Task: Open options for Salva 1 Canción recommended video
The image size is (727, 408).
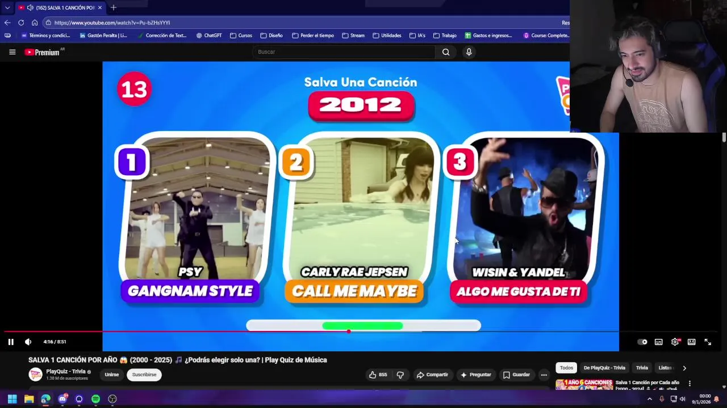Action: (690, 384)
